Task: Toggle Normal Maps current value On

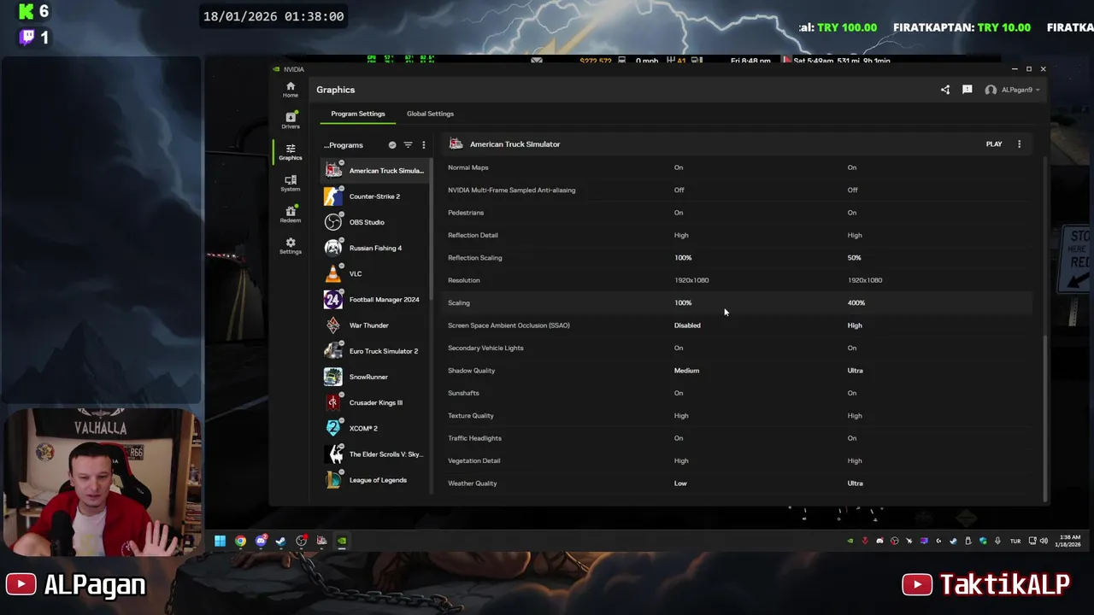Action: coord(679,167)
